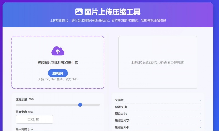This screenshot has height=131, width=219.
Task: Click the dash value in the 文件名 row
Action: (200, 100)
